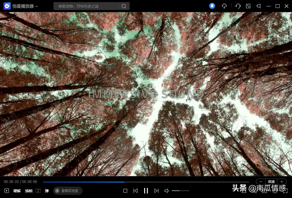Increase playback speed with plus button
This screenshot has width=292, height=198.
click(282, 182)
